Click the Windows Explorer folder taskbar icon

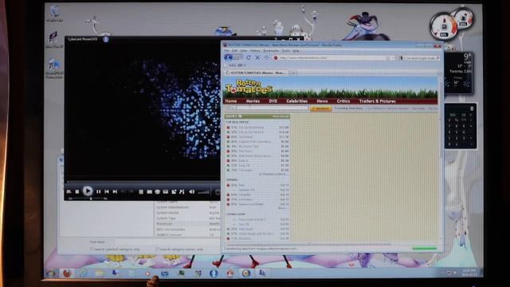100,273
